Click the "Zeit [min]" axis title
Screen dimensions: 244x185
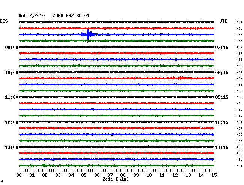pos(116,179)
